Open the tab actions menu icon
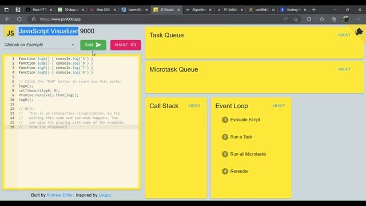366x206 pixels. (x=6, y=10)
